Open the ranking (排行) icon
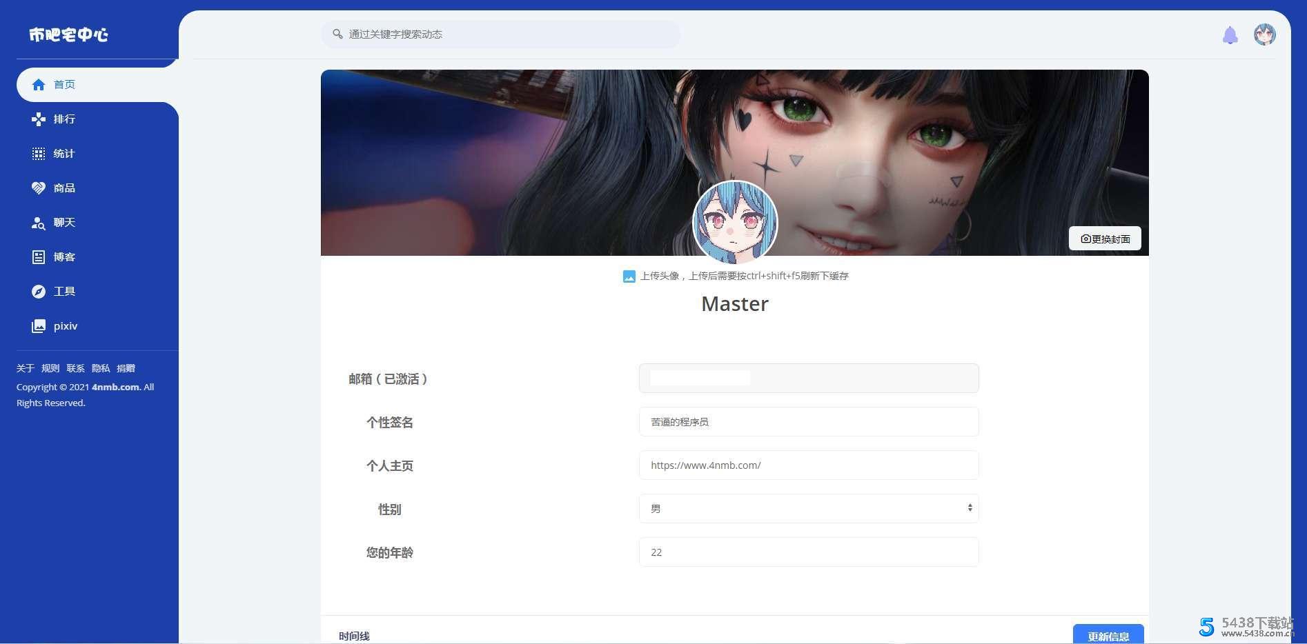Screen dimensions: 1307x644 pos(39,119)
